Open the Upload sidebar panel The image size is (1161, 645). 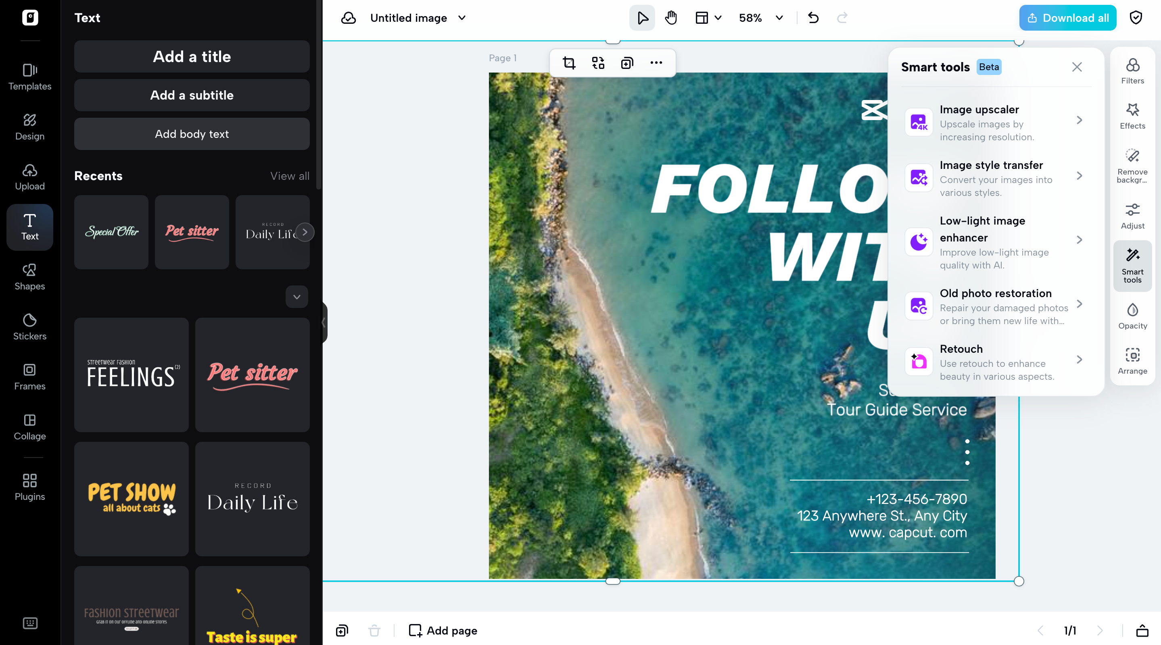[30, 177]
